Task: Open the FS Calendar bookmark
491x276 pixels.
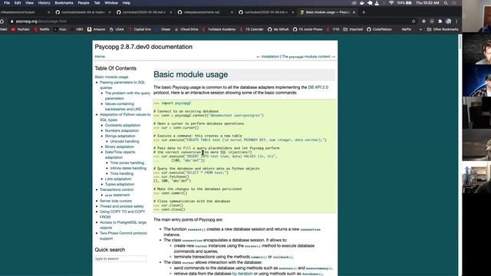Action: coord(252,29)
